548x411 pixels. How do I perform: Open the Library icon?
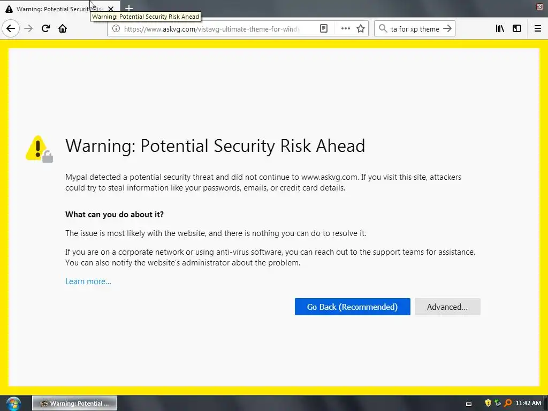click(500, 29)
